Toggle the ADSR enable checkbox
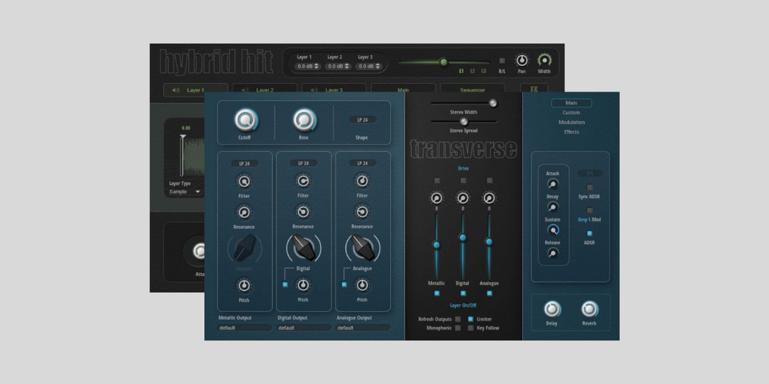 click(590, 234)
